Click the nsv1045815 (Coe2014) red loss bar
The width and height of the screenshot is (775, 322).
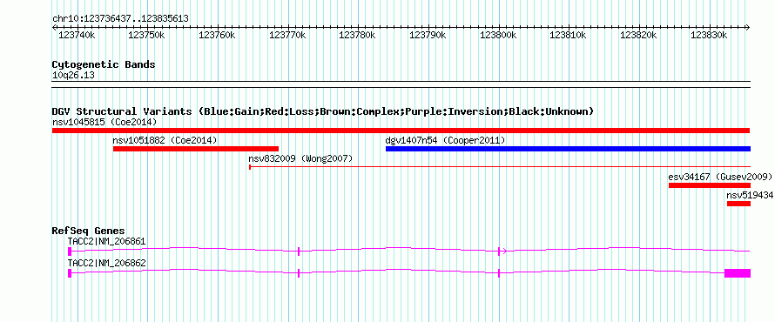click(401, 131)
